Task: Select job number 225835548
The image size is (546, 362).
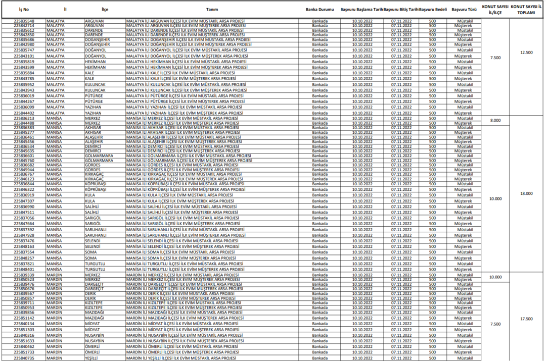Action: 24,21
